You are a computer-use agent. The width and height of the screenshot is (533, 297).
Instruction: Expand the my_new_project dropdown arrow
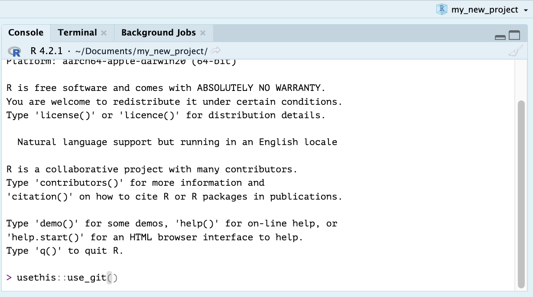(x=526, y=10)
